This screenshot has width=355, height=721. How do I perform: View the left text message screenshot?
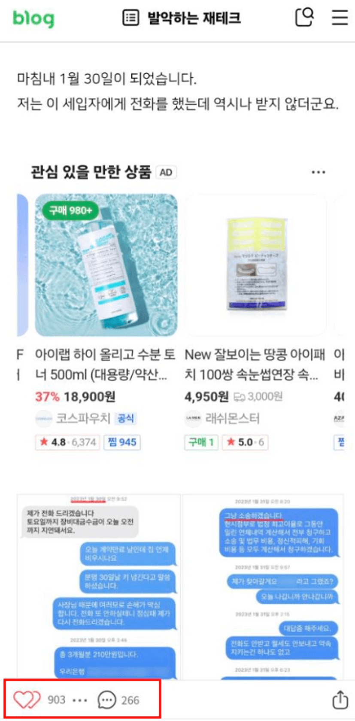[99, 587]
